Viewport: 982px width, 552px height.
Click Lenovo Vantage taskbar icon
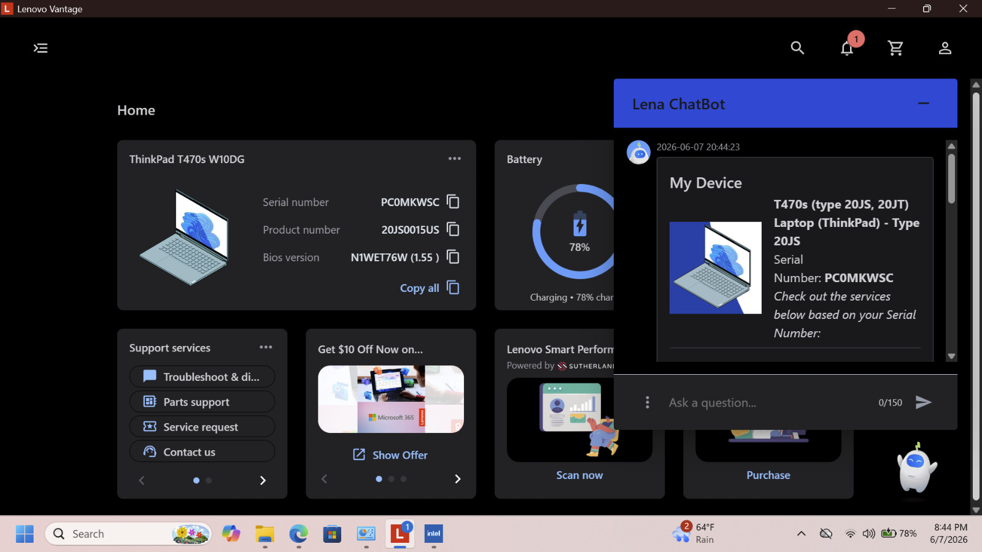click(x=400, y=534)
